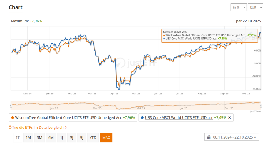Select the 1M time range

(28, 138)
